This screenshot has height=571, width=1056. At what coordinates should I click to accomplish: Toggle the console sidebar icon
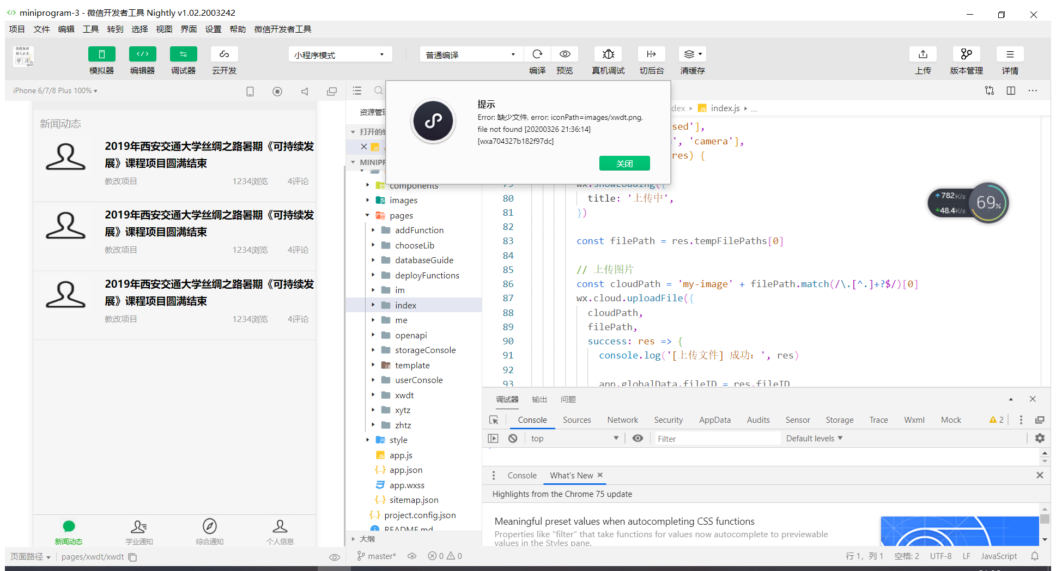(x=493, y=439)
